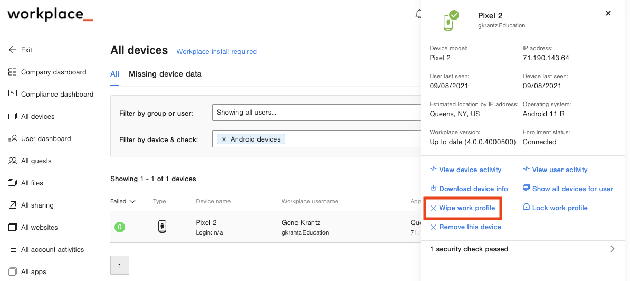
Task: Click Gene Krantz username cell
Action: 301,223
